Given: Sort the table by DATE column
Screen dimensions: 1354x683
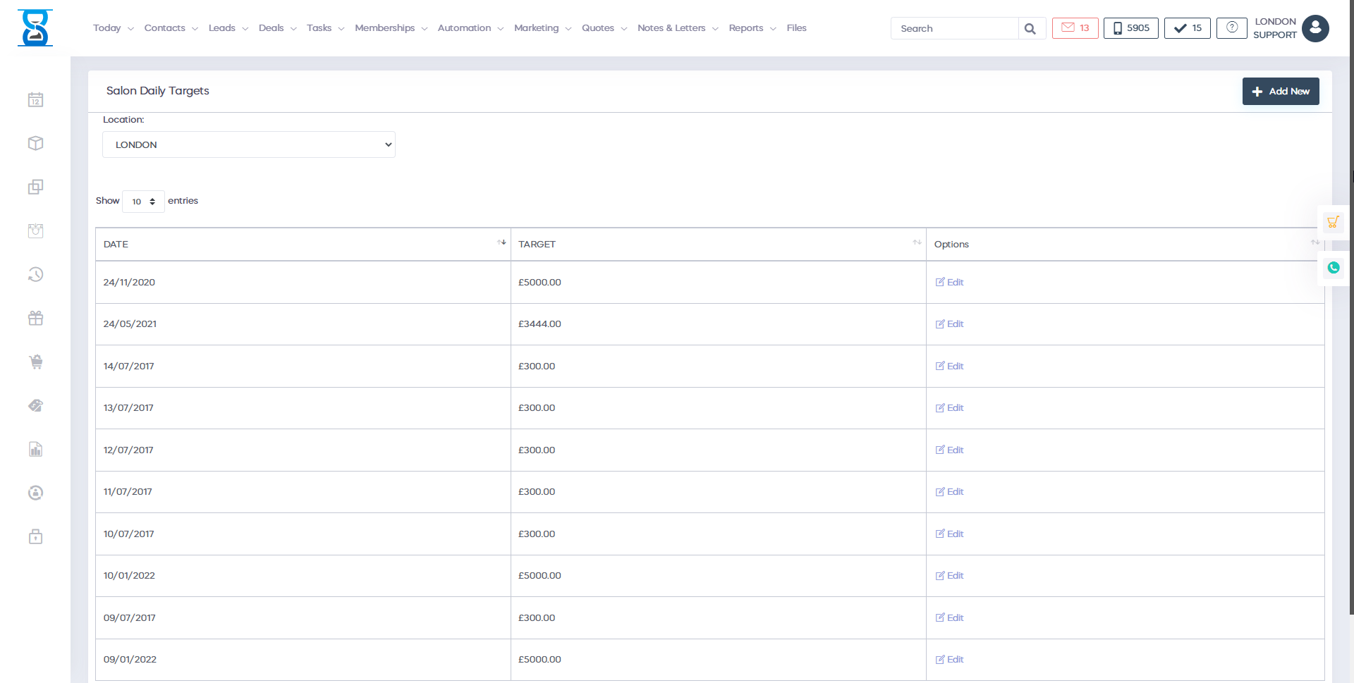Looking at the screenshot, I should [x=303, y=244].
